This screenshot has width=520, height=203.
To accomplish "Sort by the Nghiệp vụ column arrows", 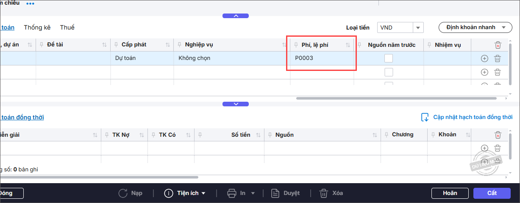I will click(x=284, y=45).
